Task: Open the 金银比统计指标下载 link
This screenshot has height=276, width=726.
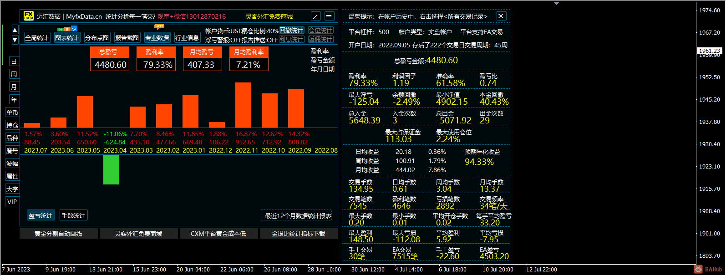Action: click(299, 234)
